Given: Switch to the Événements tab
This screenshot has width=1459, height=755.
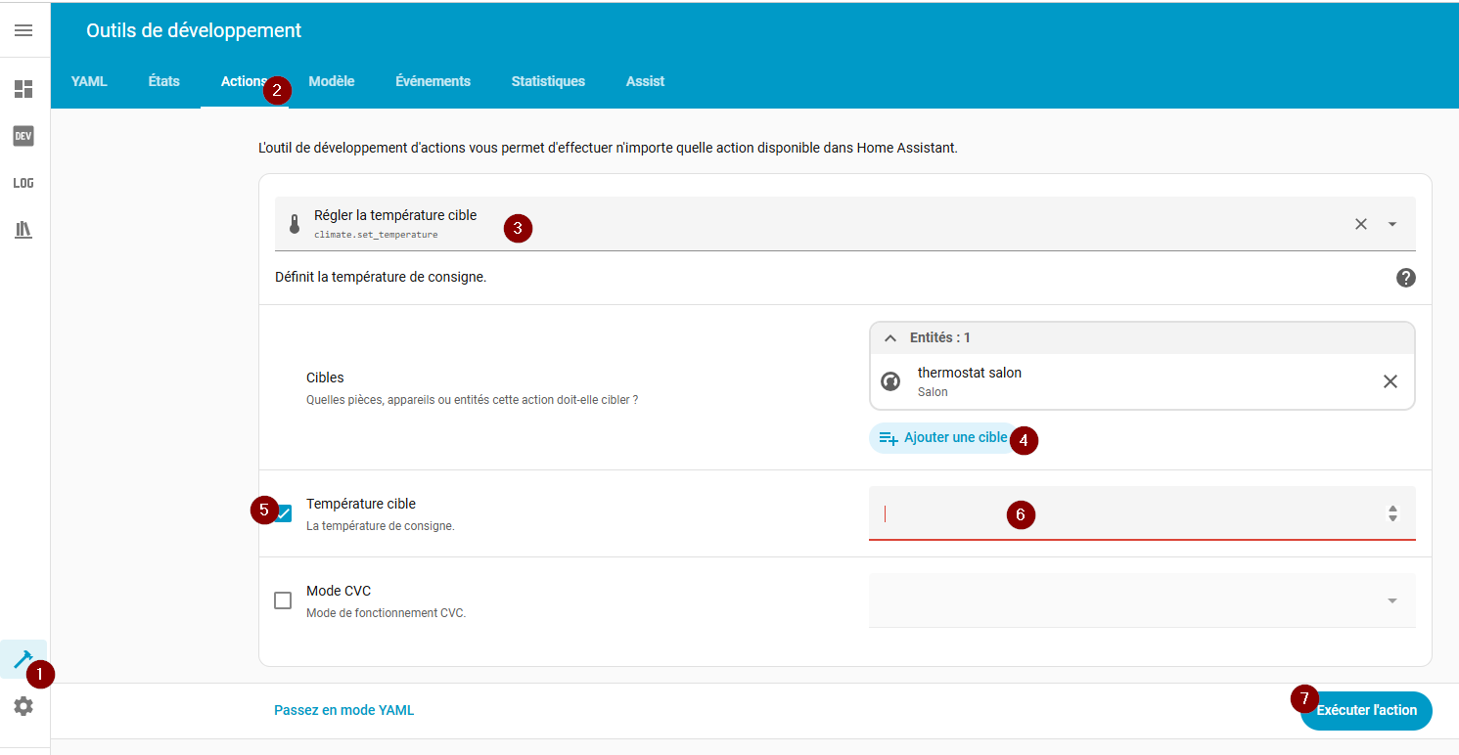Looking at the screenshot, I should pyautogui.click(x=433, y=81).
